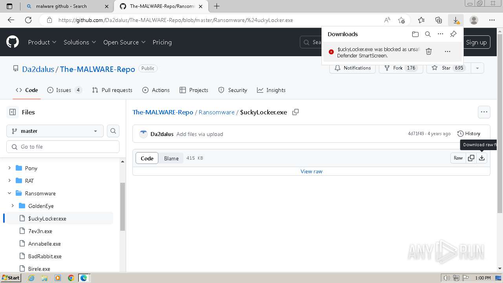Open the Product dropdown menu

pyautogui.click(x=42, y=42)
